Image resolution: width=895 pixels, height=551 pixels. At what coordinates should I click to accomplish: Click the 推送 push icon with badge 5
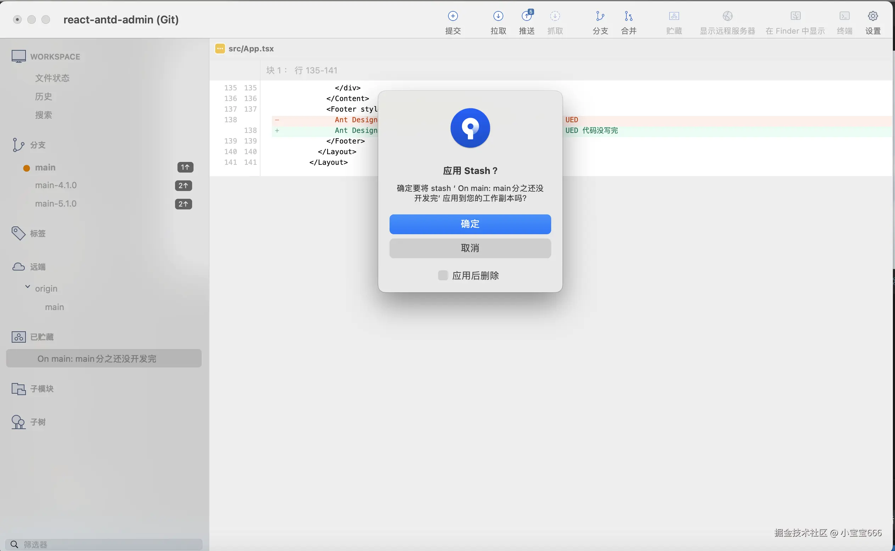pyautogui.click(x=526, y=16)
